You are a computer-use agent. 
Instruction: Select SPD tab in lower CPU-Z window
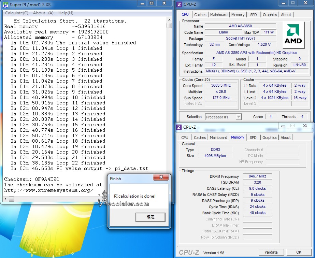(x=253, y=138)
